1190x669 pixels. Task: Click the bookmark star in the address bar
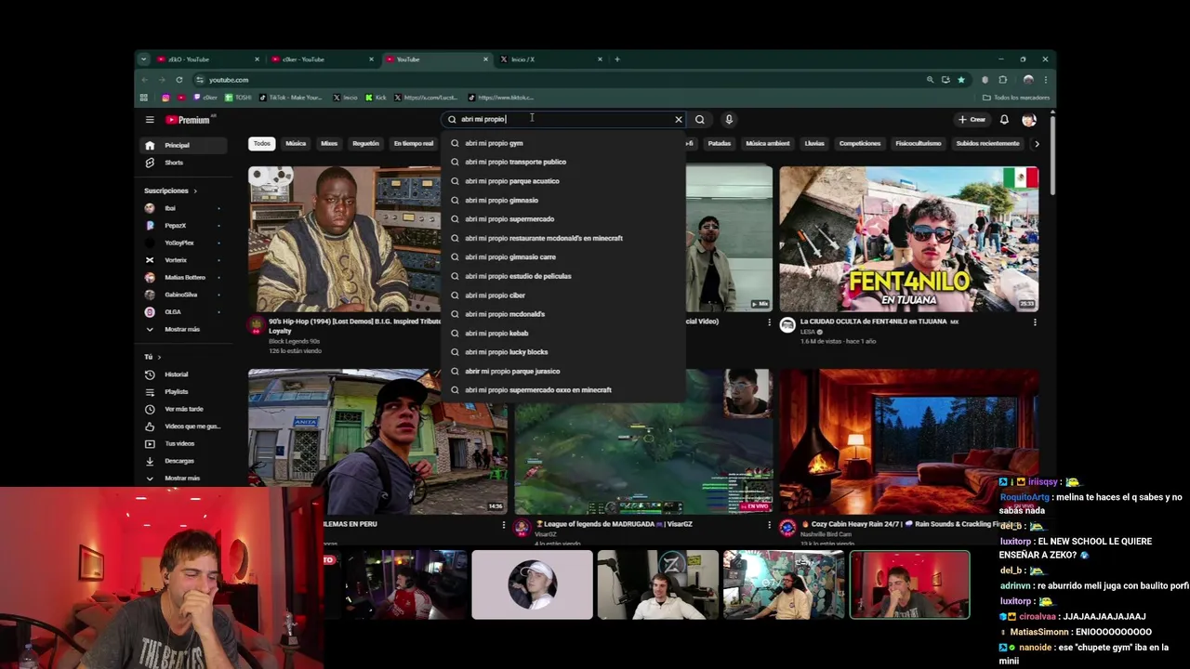(x=961, y=80)
